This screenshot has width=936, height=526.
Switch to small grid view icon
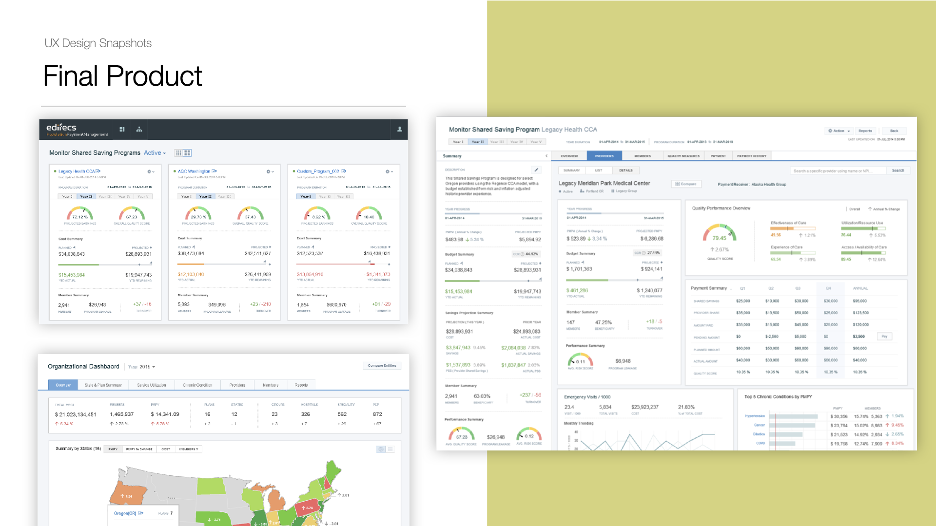(x=178, y=153)
